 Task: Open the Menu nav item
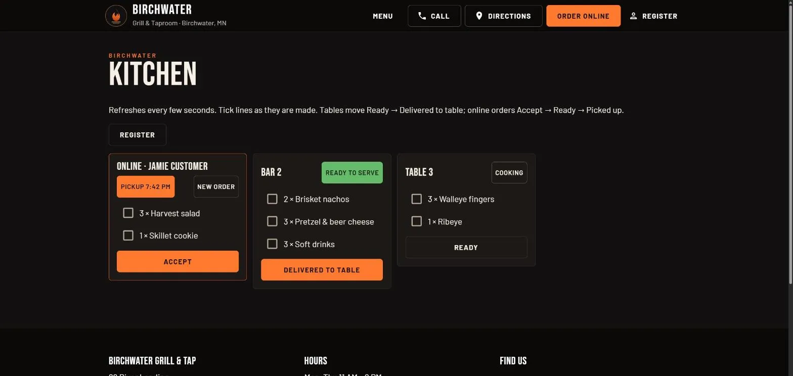[383, 16]
